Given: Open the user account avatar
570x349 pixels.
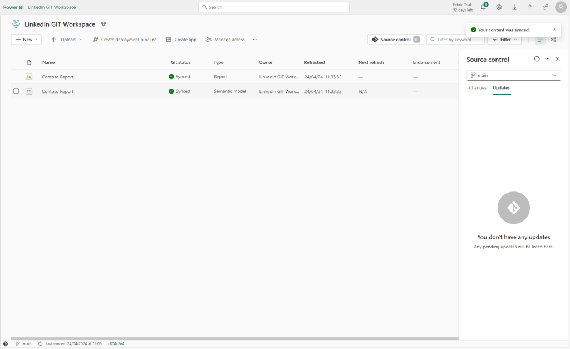Looking at the screenshot, I should pos(561,7).
